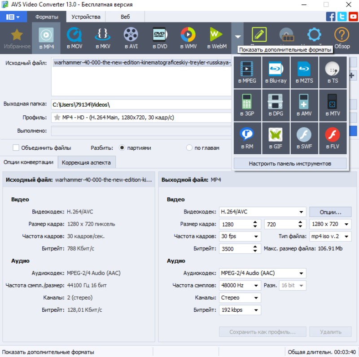Switch to the Устройства tab
Image resolution: width=359 pixels, height=357 pixels.
tap(86, 17)
